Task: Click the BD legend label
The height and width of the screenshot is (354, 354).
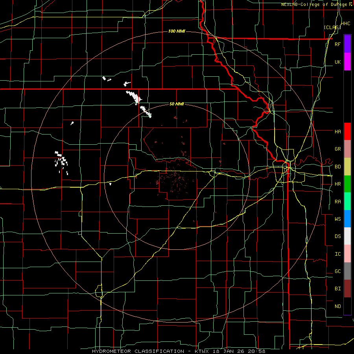Action: coord(337,167)
